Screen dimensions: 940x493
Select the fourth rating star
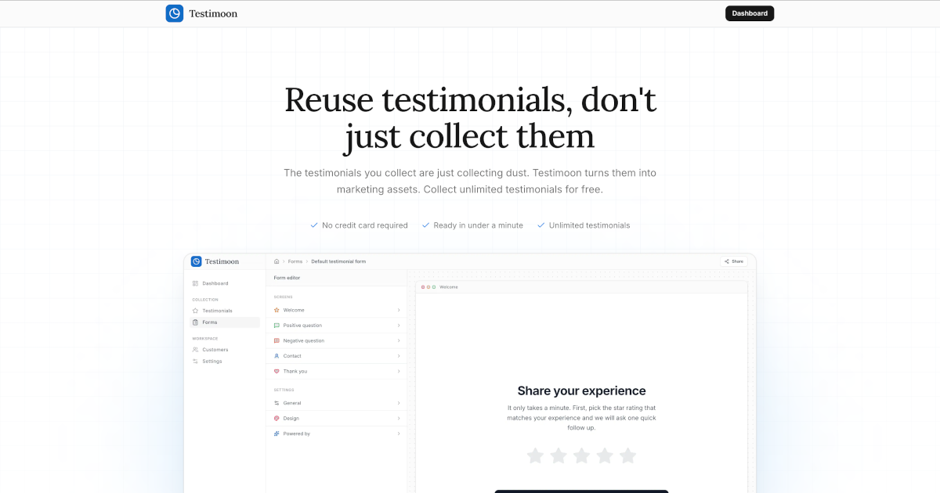point(605,455)
